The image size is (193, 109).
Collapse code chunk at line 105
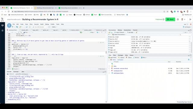(11, 42)
